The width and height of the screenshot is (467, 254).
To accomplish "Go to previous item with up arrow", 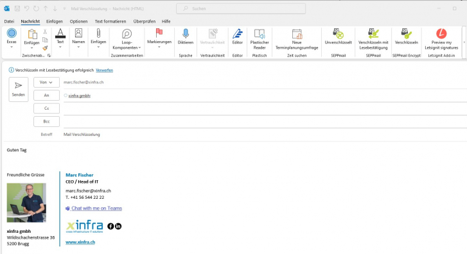I will click(x=46, y=8).
